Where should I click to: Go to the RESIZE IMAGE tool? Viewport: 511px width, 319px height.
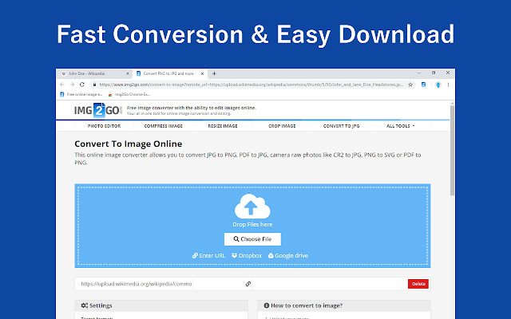[222, 126]
